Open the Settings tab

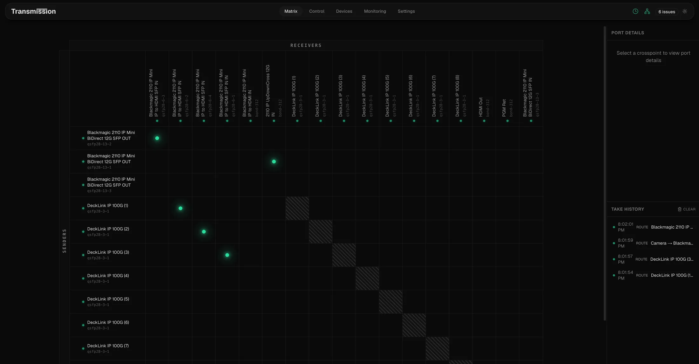pyautogui.click(x=406, y=11)
